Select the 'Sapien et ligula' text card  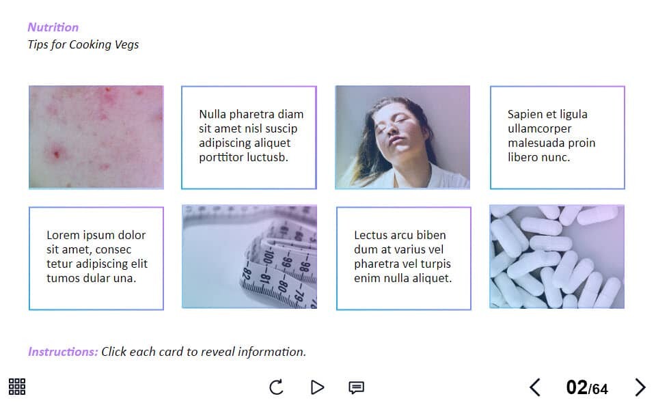tap(558, 137)
